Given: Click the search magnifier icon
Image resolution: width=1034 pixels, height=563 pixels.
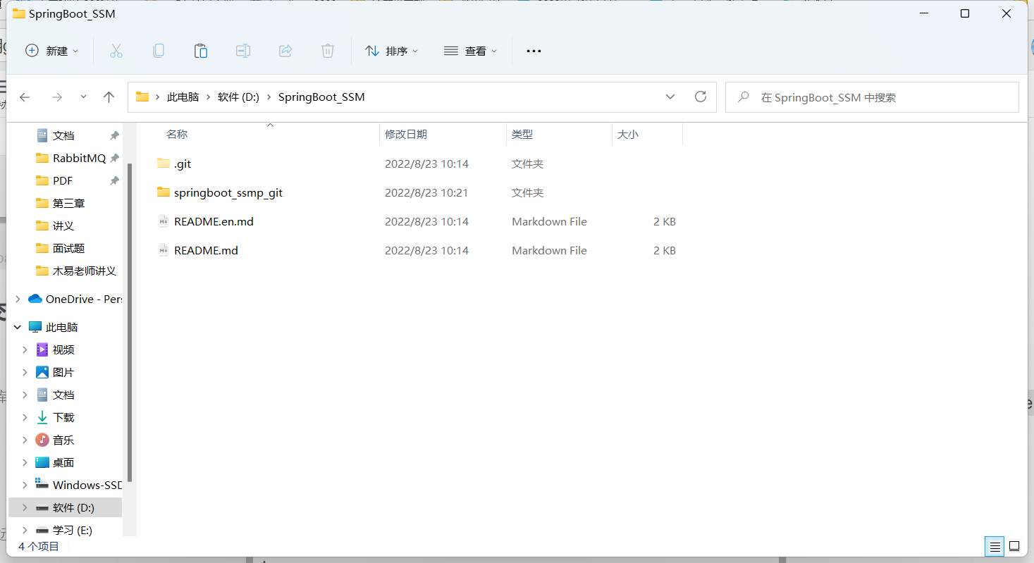Looking at the screenshot, I should pyautogui.click(x=743, y=97).
